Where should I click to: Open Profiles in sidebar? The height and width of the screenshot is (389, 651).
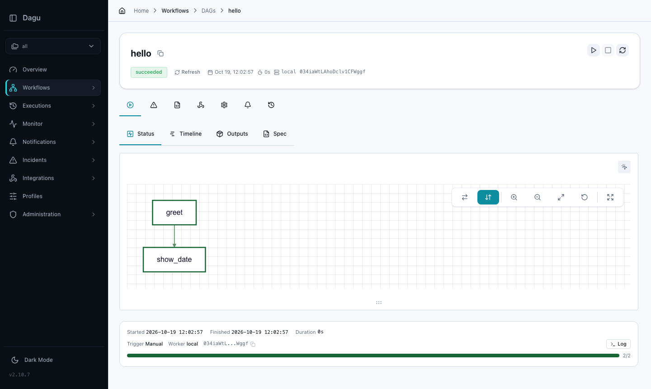[53, 196]
